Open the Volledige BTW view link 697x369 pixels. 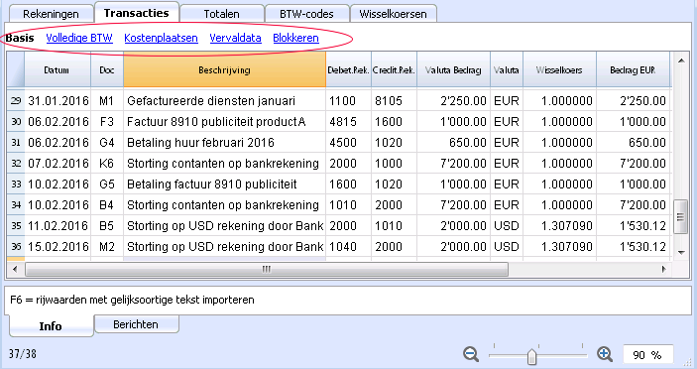tap(79, 38)
